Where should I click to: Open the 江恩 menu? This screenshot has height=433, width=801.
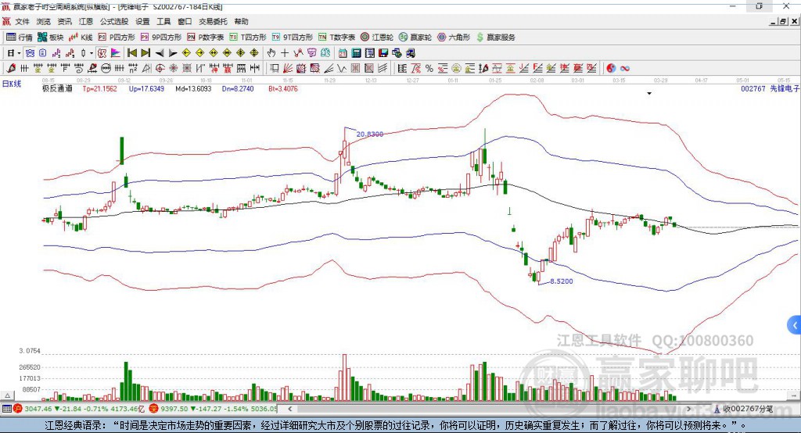tap(86, 21)
